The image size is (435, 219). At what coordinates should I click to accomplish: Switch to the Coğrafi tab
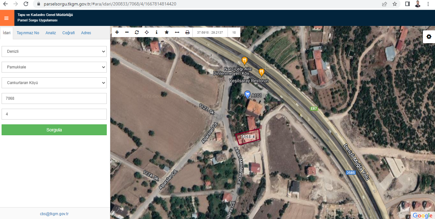click(68, 33)
